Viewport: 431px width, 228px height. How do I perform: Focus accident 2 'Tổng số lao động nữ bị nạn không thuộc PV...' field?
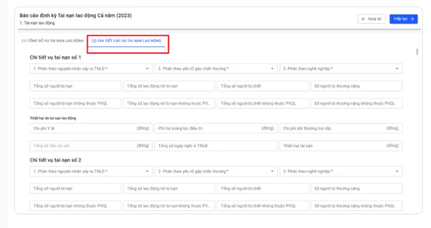169,206
